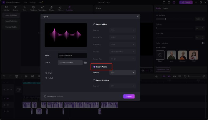Screen dimensions: 208x120
Task: Expand the Frame Rate dropdown
Action: click(123, 58)
